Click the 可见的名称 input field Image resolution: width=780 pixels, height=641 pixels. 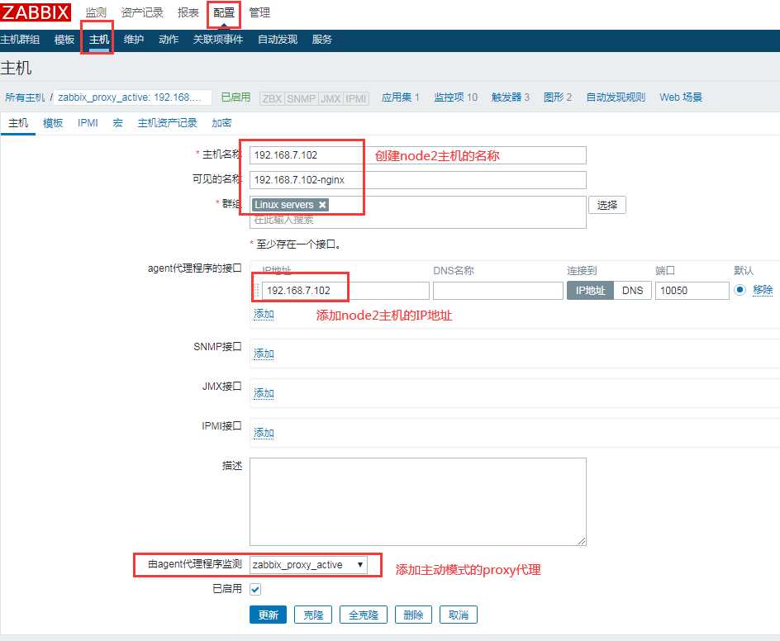[418, 180]
